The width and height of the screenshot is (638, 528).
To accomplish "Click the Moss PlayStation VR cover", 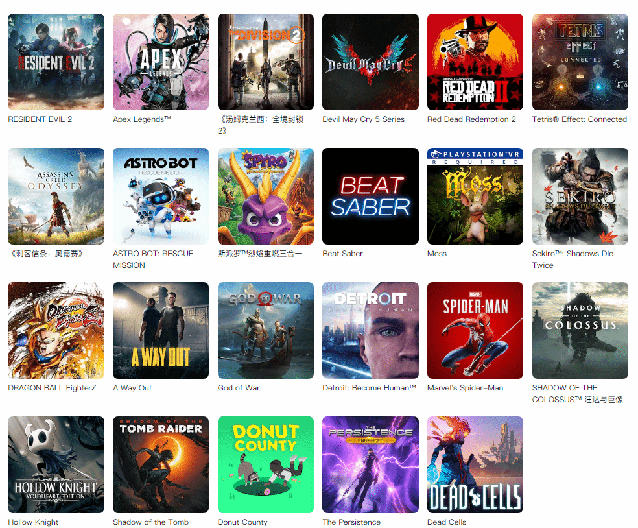I will [475, 197].
